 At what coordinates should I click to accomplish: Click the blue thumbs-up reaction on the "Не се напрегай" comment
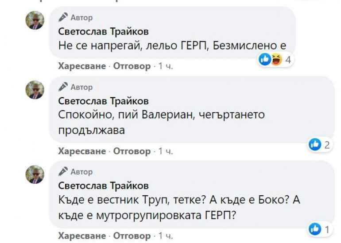(264, 59)
